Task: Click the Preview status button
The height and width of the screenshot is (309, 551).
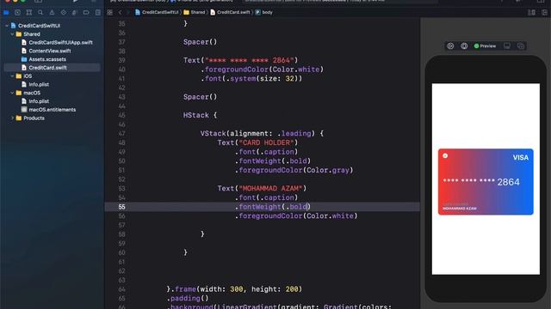Action: click(485, 45)
